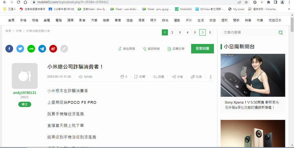This screenshot has height=148, width=294.
Task: Click the share page icon in address bar
Action: 239,2
